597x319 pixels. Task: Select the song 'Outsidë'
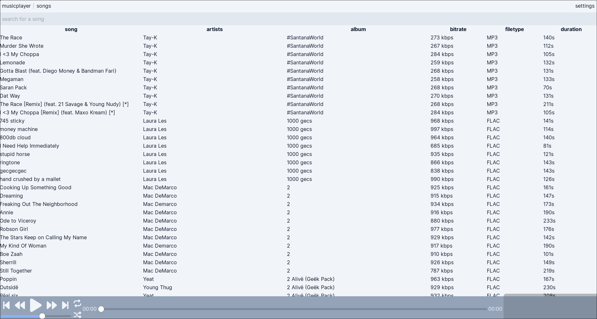(9, 287)
